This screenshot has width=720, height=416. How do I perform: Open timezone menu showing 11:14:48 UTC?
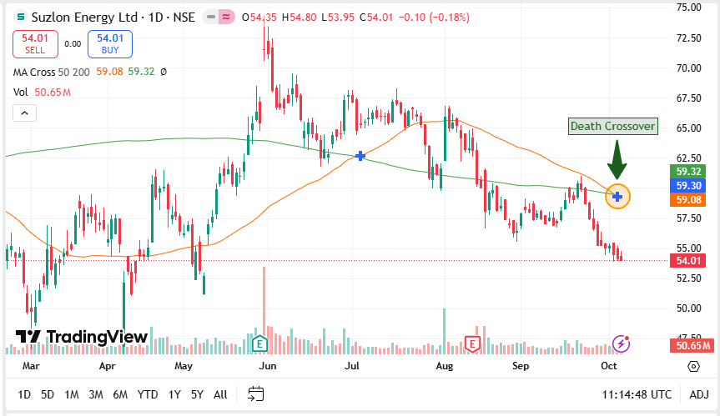[637, 394]
